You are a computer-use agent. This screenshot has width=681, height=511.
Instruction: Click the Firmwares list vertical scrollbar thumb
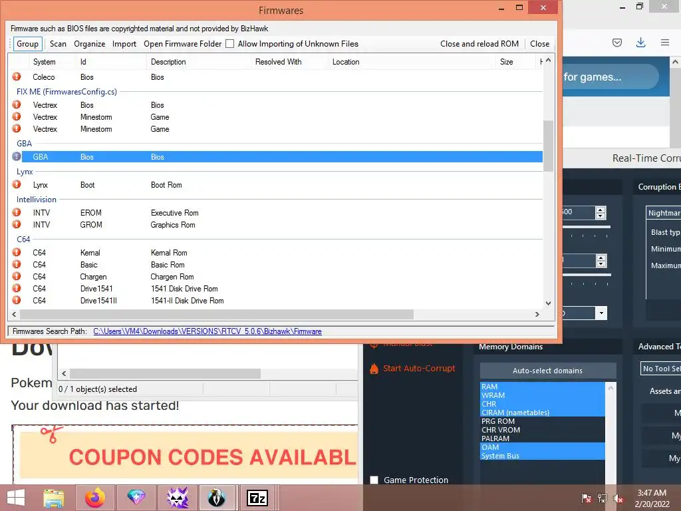pyautogui.click(x=548, y=146)
